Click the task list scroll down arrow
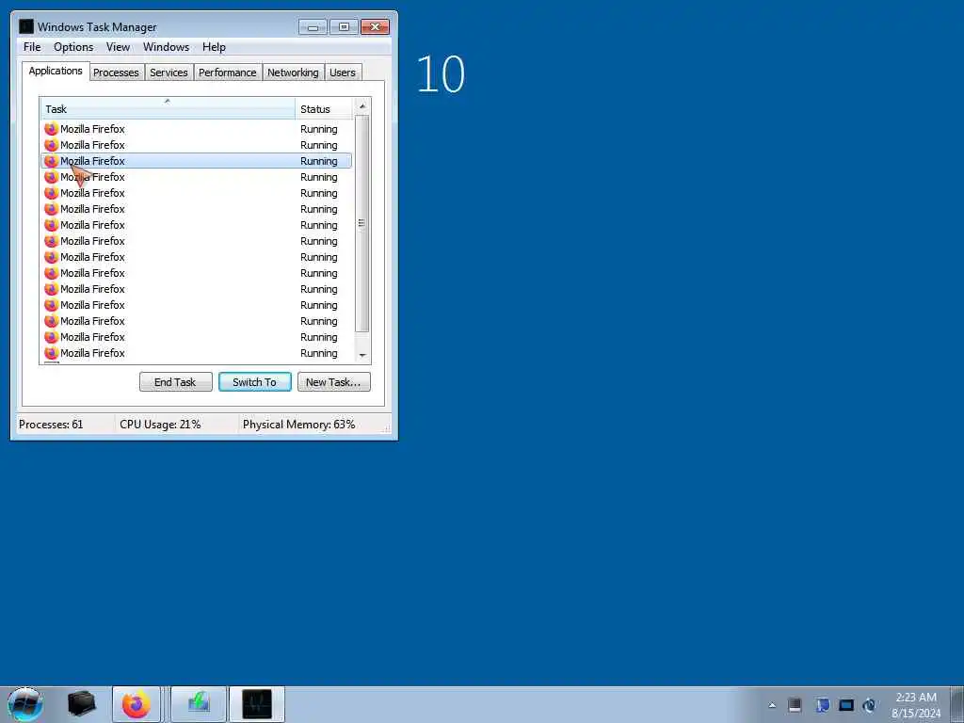The image size is (964, 723). point(362,355)
